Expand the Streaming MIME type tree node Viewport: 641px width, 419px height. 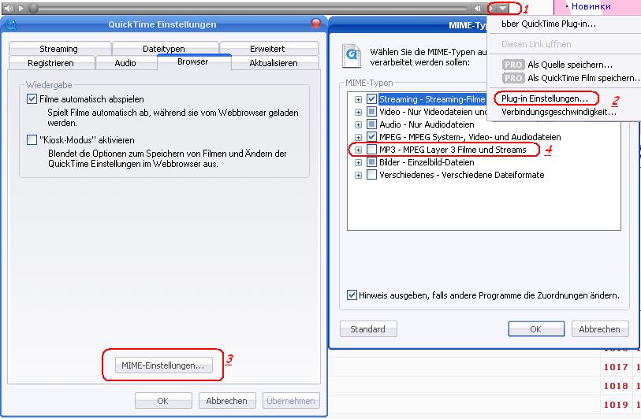[358, 99]
